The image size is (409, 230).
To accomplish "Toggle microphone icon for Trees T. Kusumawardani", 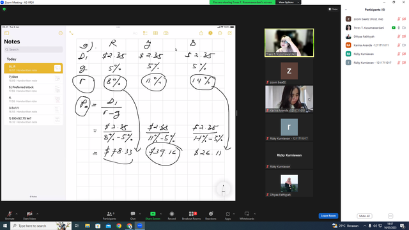I will pyautogui.click(x=399, y=27).
